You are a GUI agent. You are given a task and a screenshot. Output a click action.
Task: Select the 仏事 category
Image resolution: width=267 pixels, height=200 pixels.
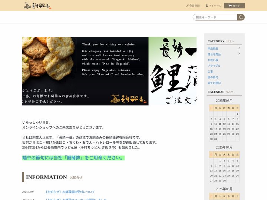click(x=210, y=71)
